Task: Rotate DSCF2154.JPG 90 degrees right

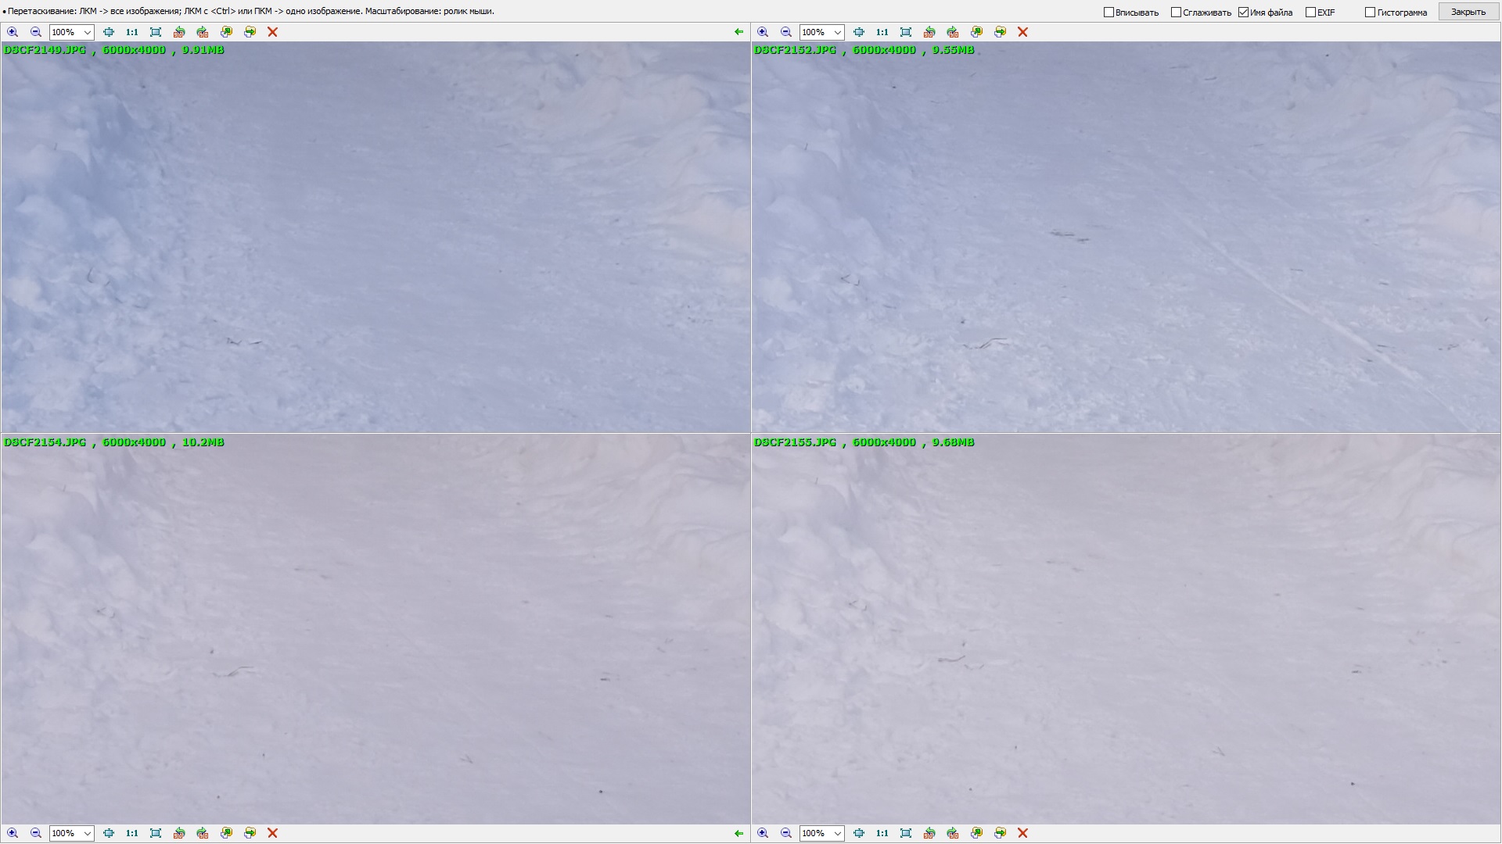Action: pyautogui.click(x=203, y=833)
